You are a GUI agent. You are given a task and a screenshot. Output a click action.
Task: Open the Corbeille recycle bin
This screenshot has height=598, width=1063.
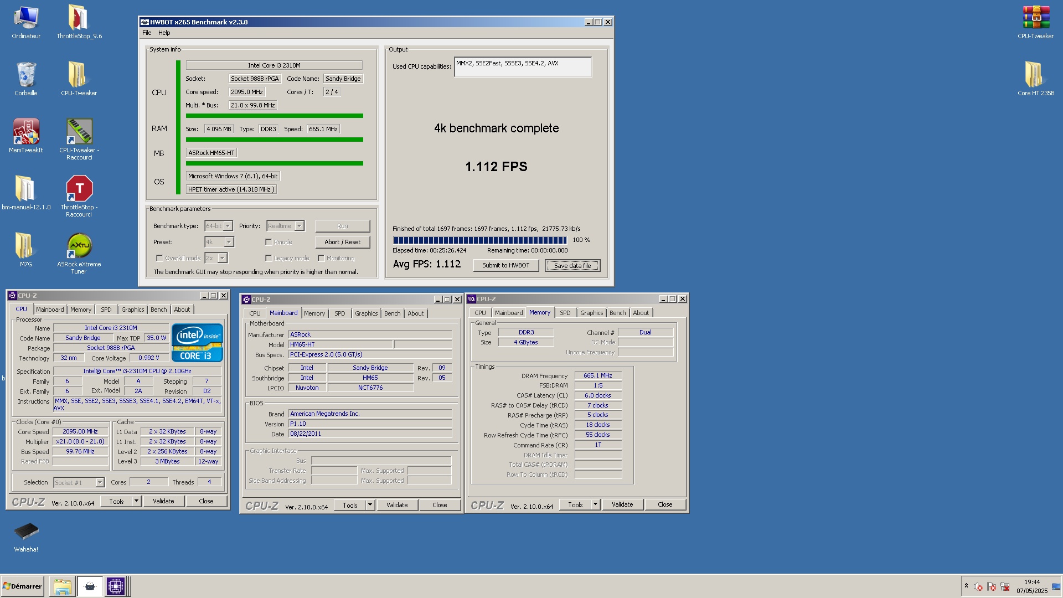(26, 79)
